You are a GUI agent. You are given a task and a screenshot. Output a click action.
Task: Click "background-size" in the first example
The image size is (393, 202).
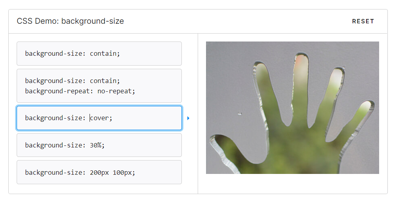pos(54,53)
